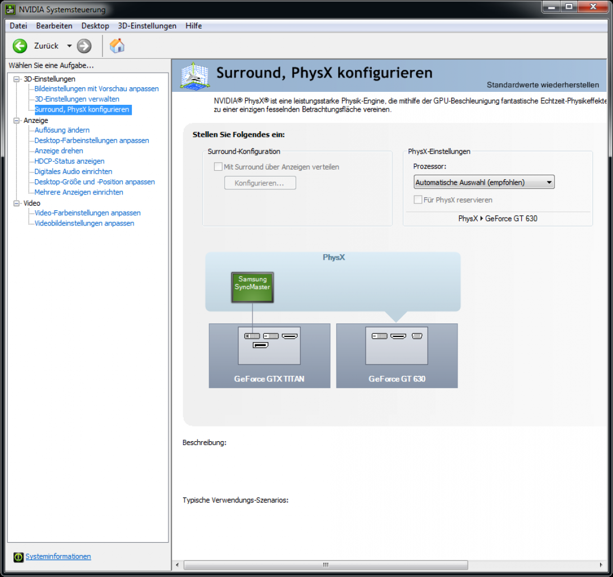
Task: Close the NVIDIA Systemsteuerung window
Action: coord(593,7)
